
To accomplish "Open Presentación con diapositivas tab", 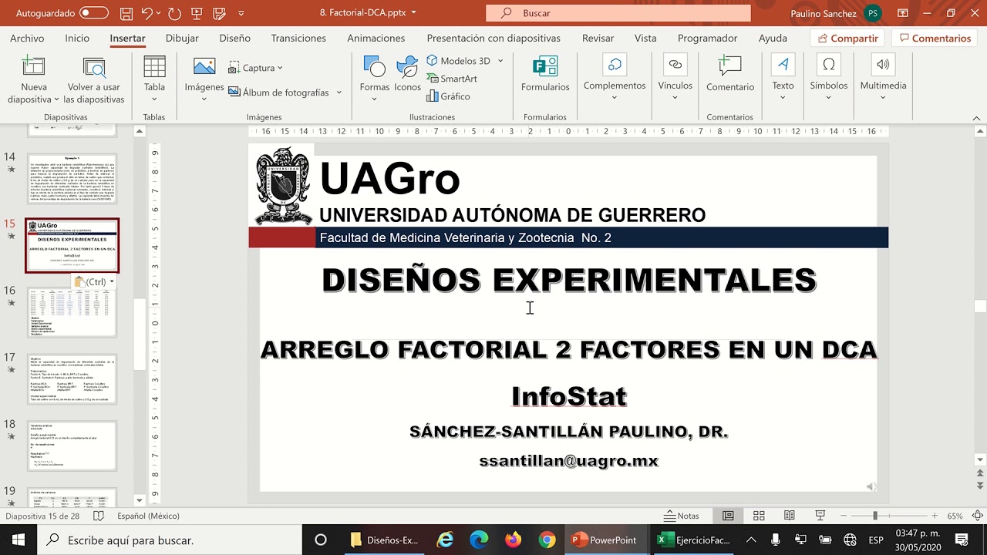I will pyautogui.click(x=493, y=38).
